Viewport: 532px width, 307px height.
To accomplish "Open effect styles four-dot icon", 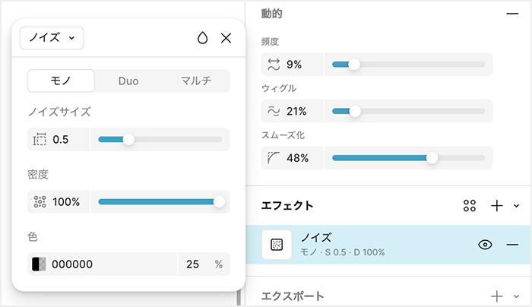I will click(x=470, y=206).
